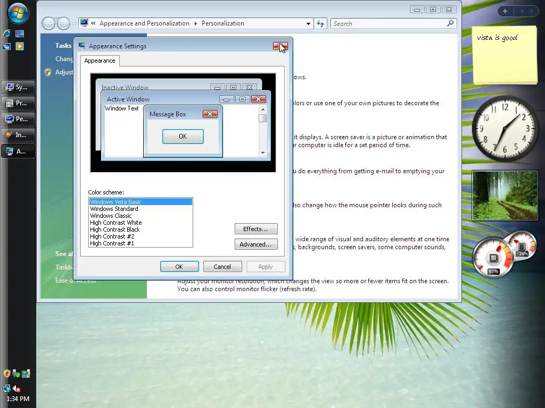545x408 pixels.
Task: Cancel the Appearance Settings dialog
Action: tap(222, 267)
